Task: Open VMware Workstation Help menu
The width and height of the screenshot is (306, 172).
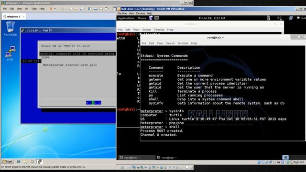Action: coord(42,9)
